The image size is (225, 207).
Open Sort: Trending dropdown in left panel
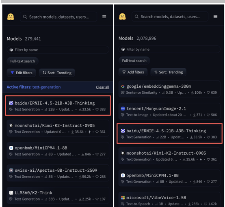[57, 73]
